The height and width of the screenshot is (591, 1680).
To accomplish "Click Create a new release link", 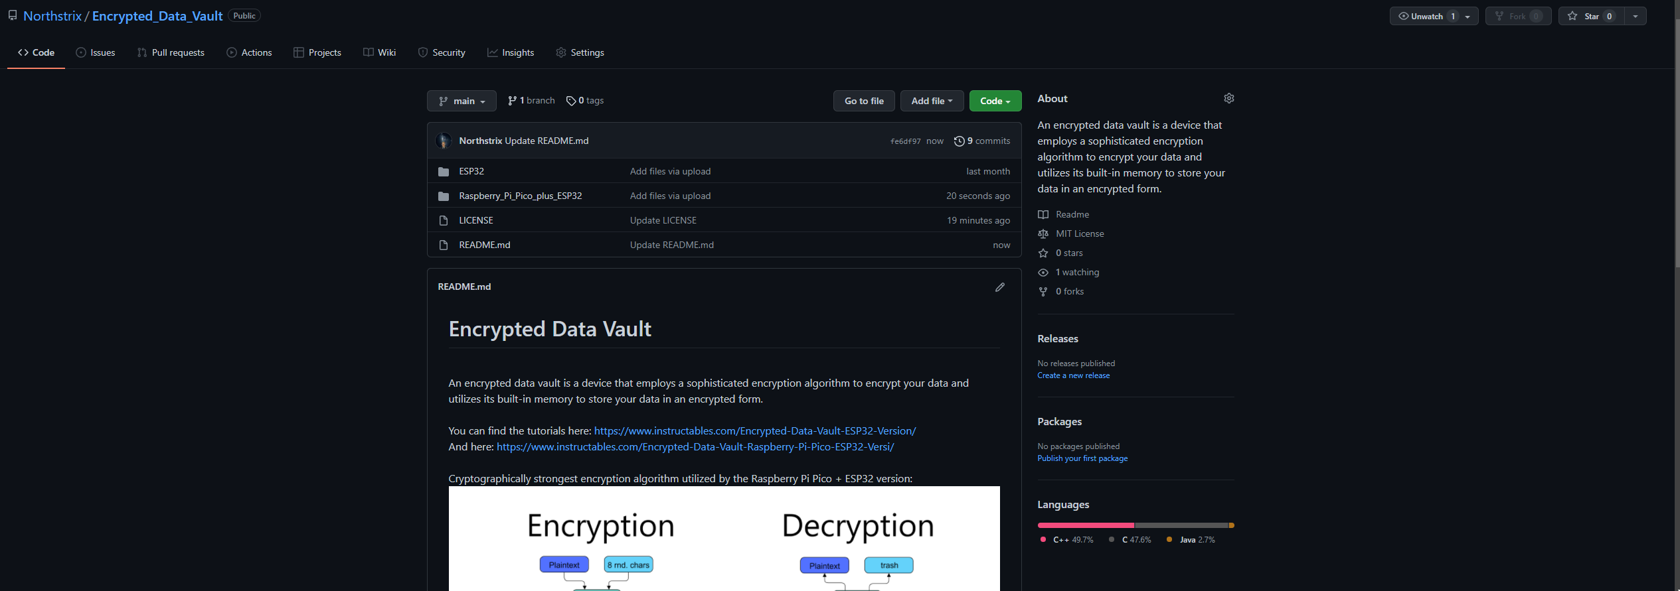I will tap(1074, 375).
